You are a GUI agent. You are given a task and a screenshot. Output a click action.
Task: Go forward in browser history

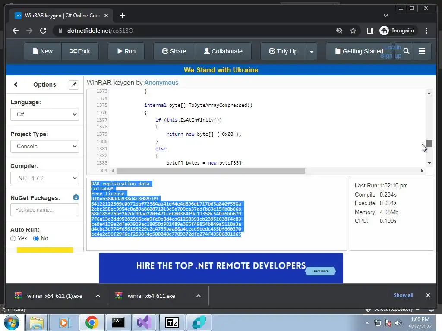point(29,31)
